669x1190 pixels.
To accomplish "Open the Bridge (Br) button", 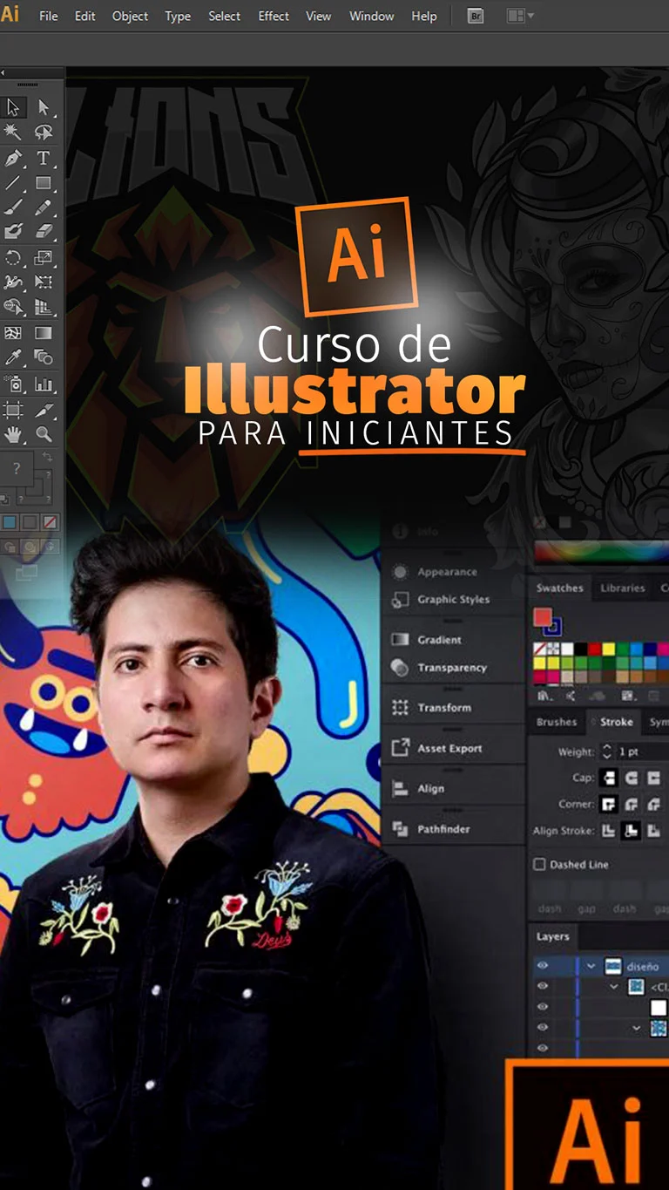I will [476, 16].
